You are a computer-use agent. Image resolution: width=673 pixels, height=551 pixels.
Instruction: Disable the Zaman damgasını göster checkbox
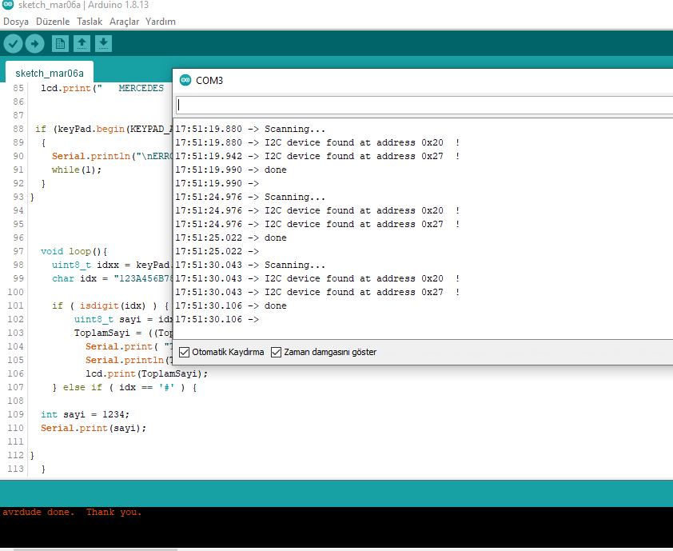pyautogui.click(x=277, y=352)
